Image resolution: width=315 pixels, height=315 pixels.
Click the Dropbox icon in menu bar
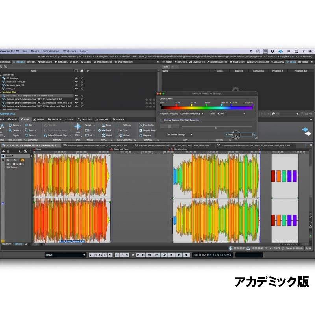point(272,51)
